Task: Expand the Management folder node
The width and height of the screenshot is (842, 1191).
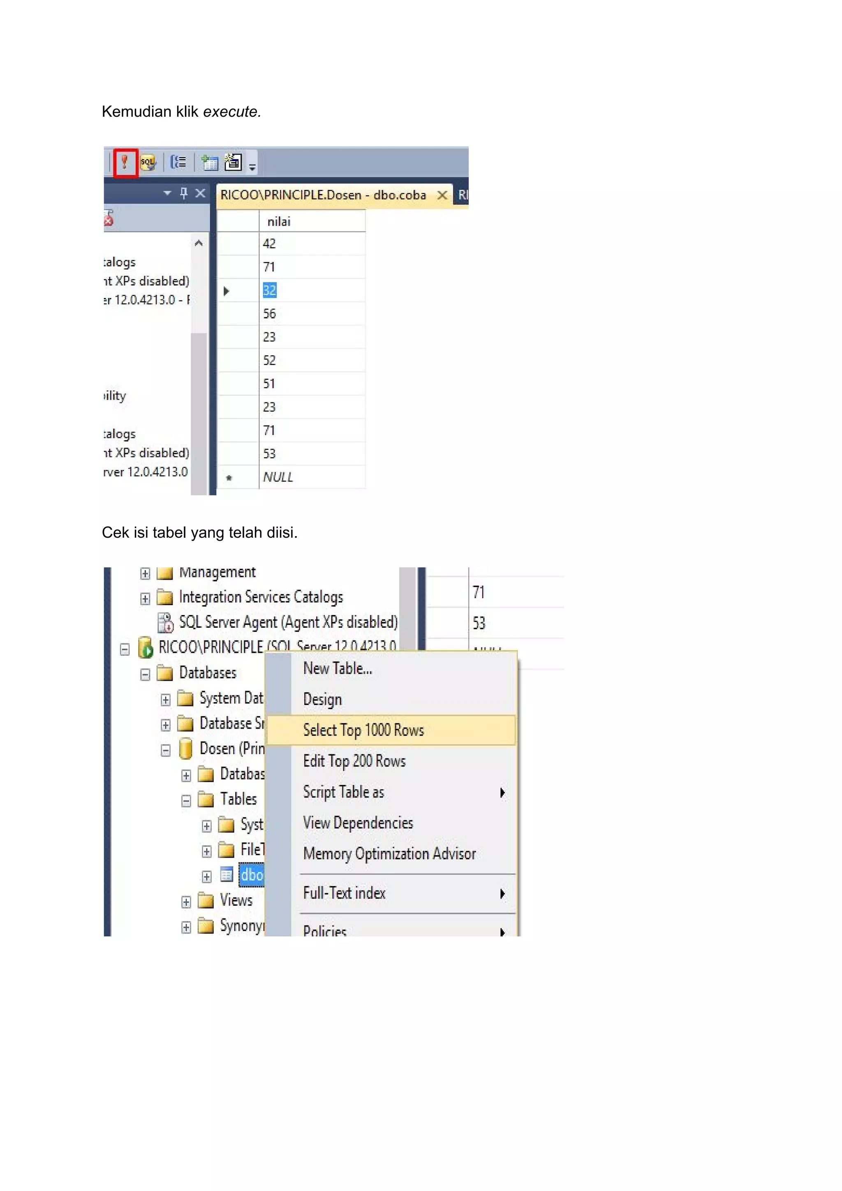Action: click(x=145, y=574)
